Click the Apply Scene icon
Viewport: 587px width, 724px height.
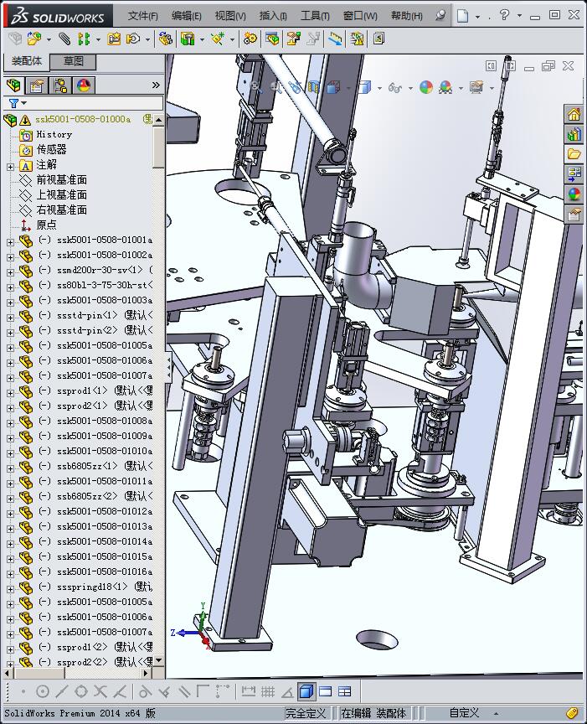(x=445, y=87)
